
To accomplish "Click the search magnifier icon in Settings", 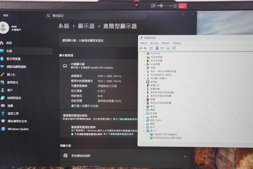I will (x=48, y=16).
